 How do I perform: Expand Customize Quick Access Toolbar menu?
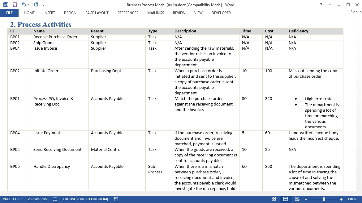pyautogui.click(x=43, y=5)
